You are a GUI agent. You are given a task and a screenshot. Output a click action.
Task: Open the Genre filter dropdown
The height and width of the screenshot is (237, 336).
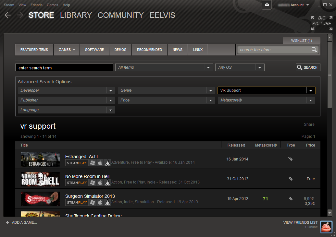167,90
